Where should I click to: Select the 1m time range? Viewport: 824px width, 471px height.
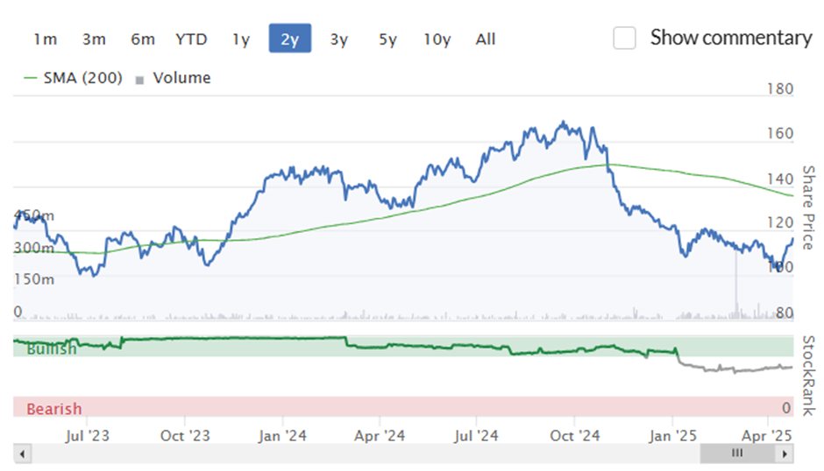pyautogui.click(x=46, y=39)
